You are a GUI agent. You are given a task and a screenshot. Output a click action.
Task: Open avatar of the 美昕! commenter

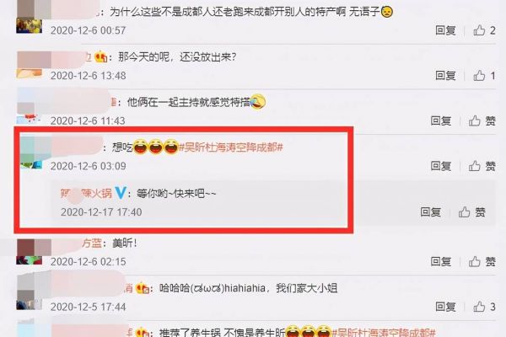(x=29, y=252)
